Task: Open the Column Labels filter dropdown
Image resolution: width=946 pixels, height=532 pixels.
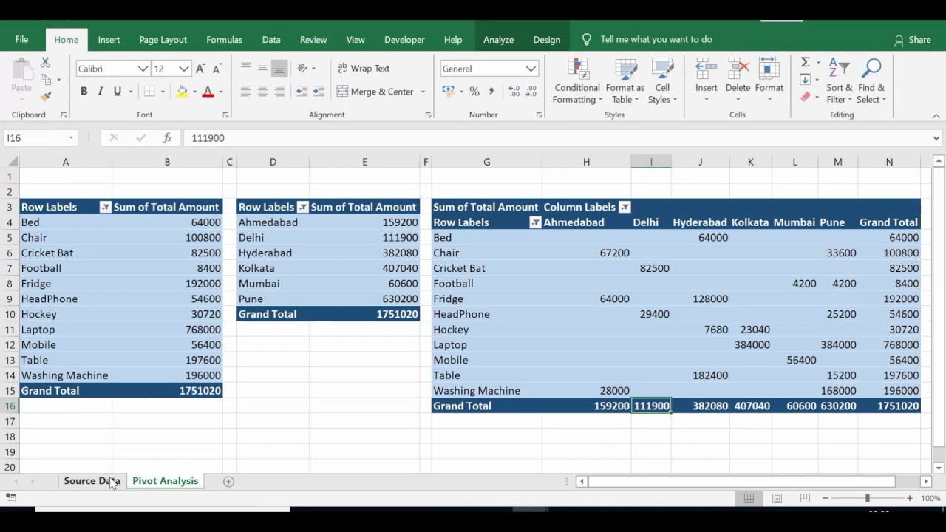Action: point(625,208)
